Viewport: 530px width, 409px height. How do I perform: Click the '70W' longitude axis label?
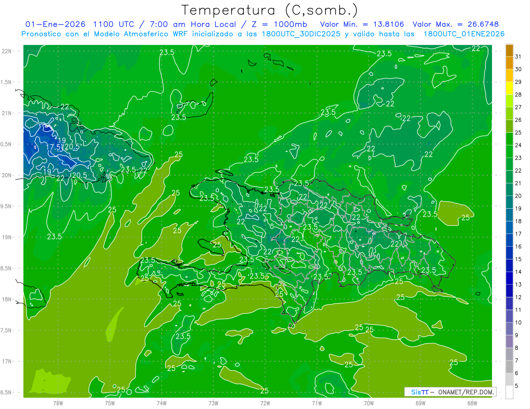point(369,403)
